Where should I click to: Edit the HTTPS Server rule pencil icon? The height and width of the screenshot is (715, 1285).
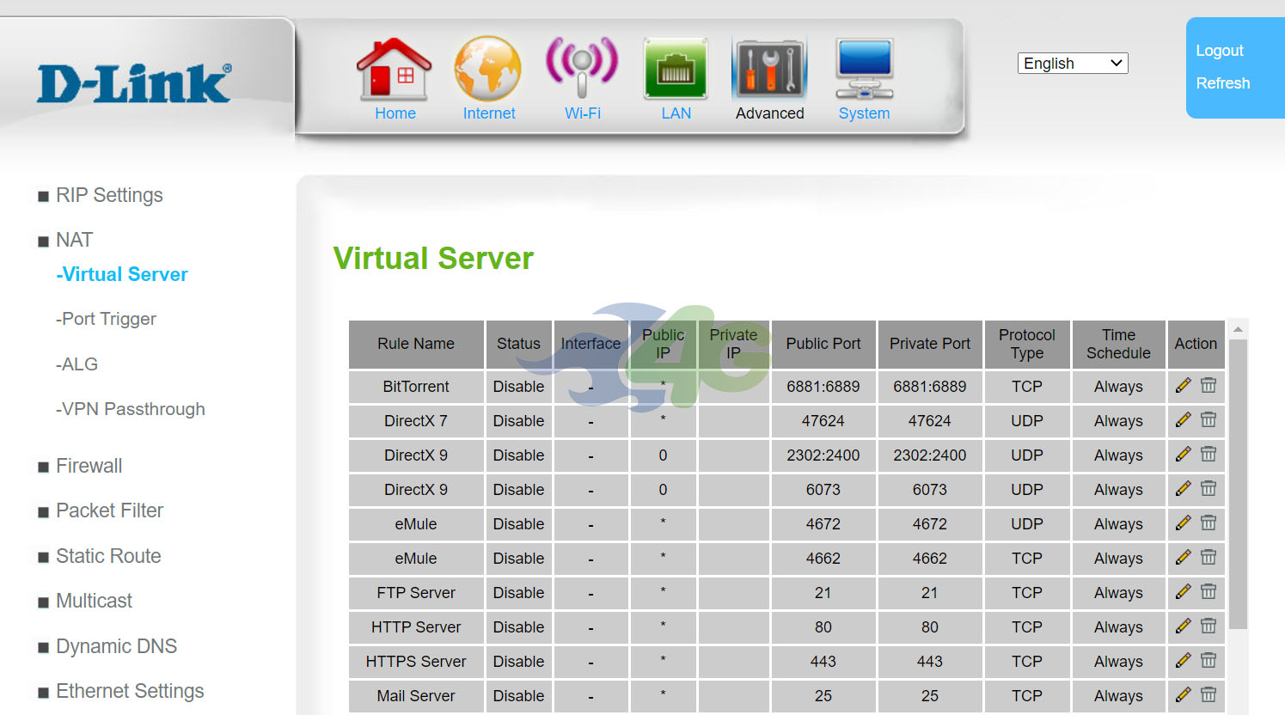(1184, 660)
